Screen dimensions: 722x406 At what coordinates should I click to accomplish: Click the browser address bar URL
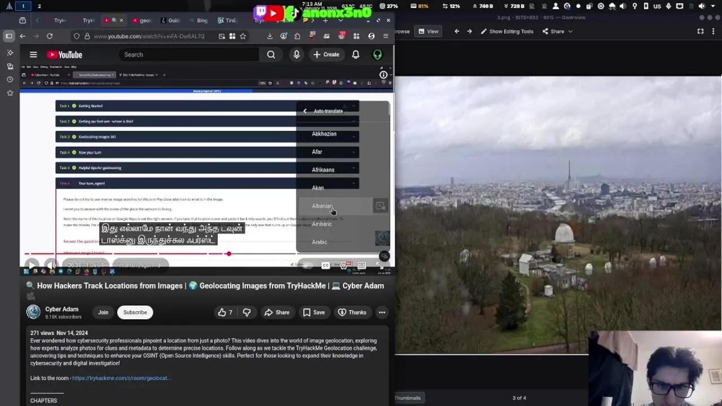[149, 36]
